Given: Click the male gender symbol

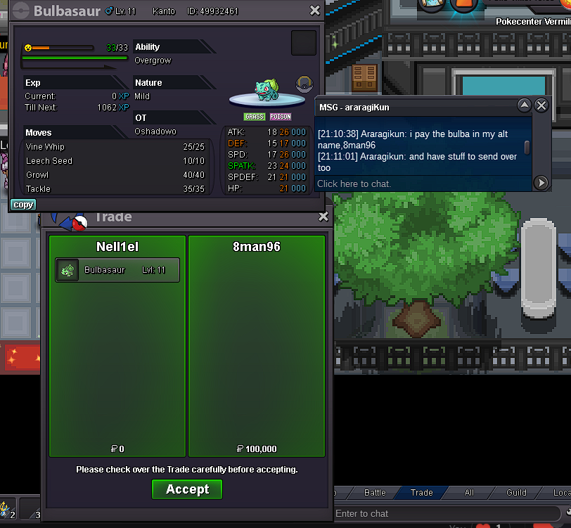Looking at the screenshot, I should pos(108,11).
